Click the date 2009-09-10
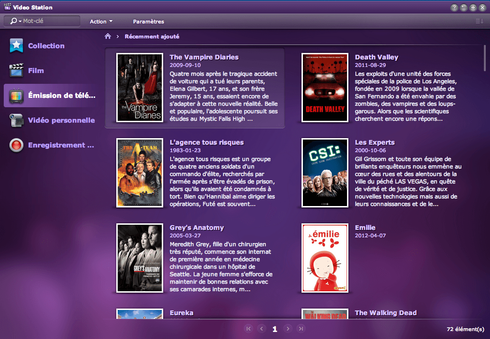Image resolution: width=490 pixels, height=339 pixels. [185, 65]
